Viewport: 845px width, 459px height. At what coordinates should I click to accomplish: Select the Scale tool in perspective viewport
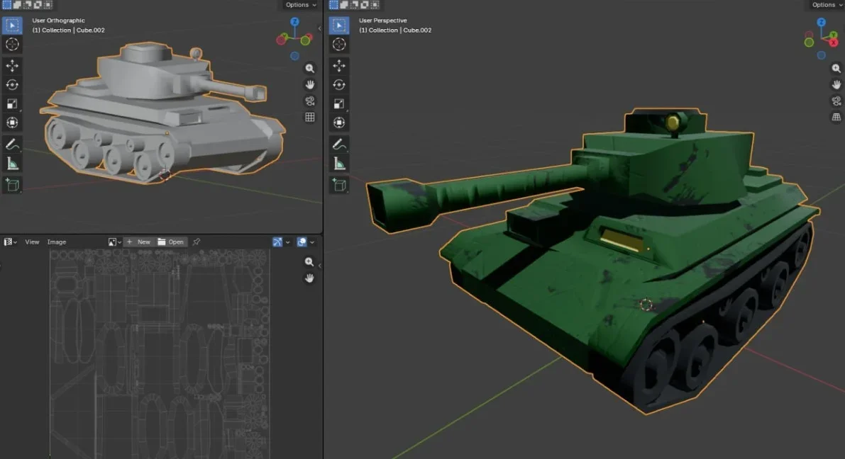tap(339, 104)
